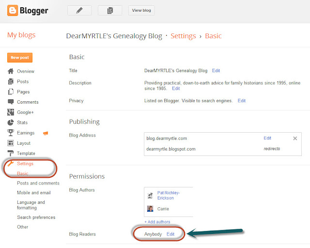The width and height of the screenshot is (310, 248).
Task: Click the Posts document icon
Action: [11, 81]
